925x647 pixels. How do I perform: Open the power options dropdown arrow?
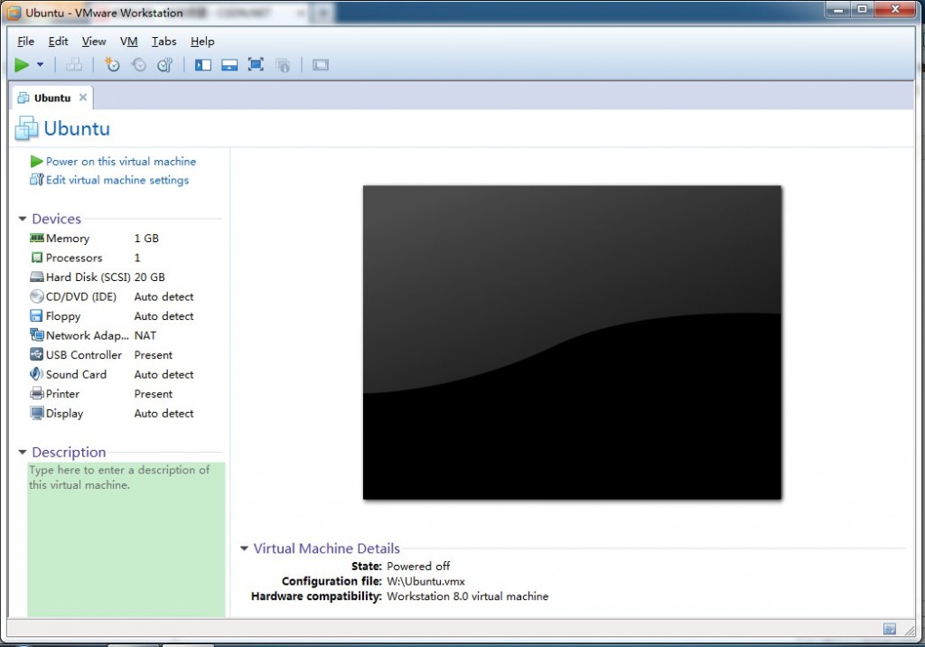pyautogui.click(x=41, y=65)
